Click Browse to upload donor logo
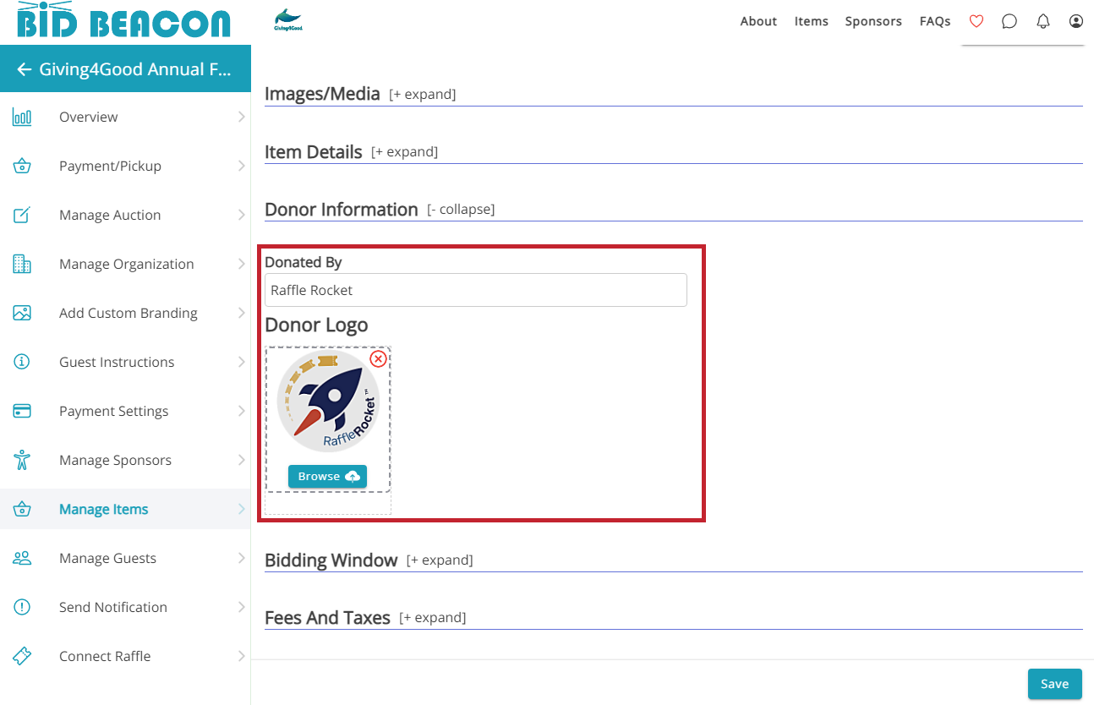Image resolution: width=1094 pixels, height=705 pixels. [327, 477]
